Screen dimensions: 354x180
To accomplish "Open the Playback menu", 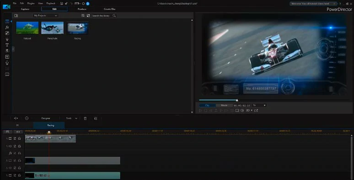I will tap(51, 4).
